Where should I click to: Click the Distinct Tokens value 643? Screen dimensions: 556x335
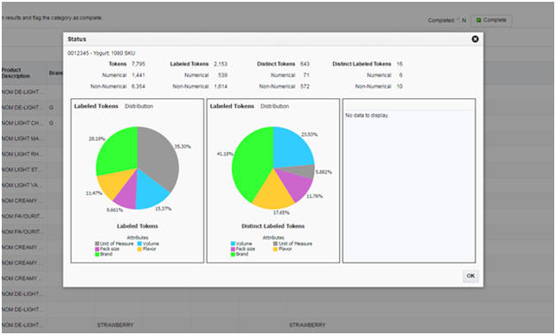click(x=305, y=65)
